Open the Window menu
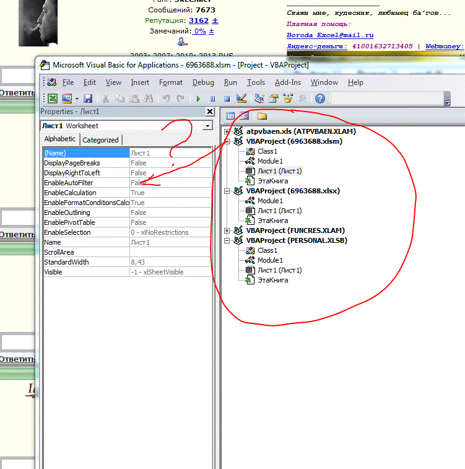The image size is (465, 469). click(324, 82)
